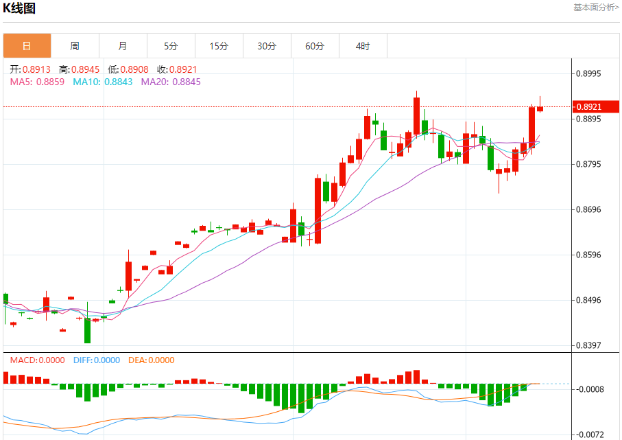Click the 0.8596 price axis label
This screenshot has height=440, width=622.
click(x=588, y=255)
